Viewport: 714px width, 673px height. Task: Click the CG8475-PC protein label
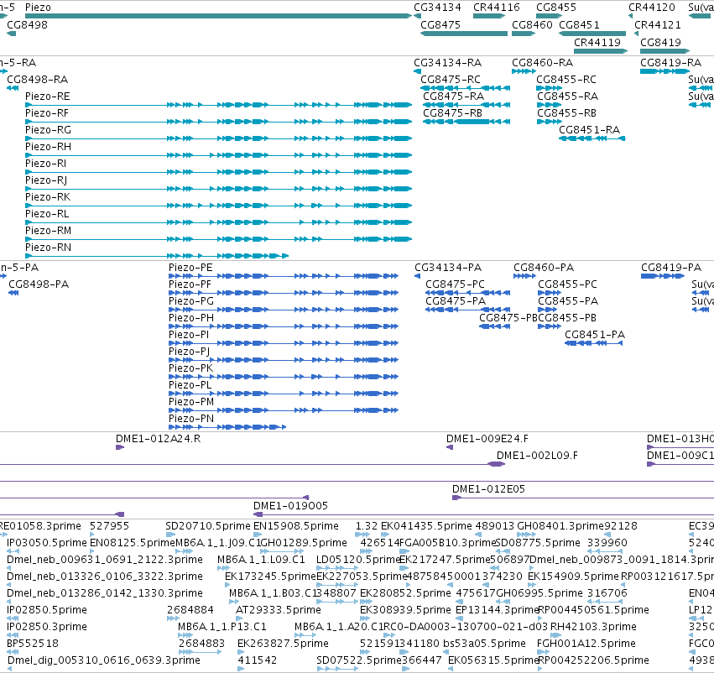(455, 284)
